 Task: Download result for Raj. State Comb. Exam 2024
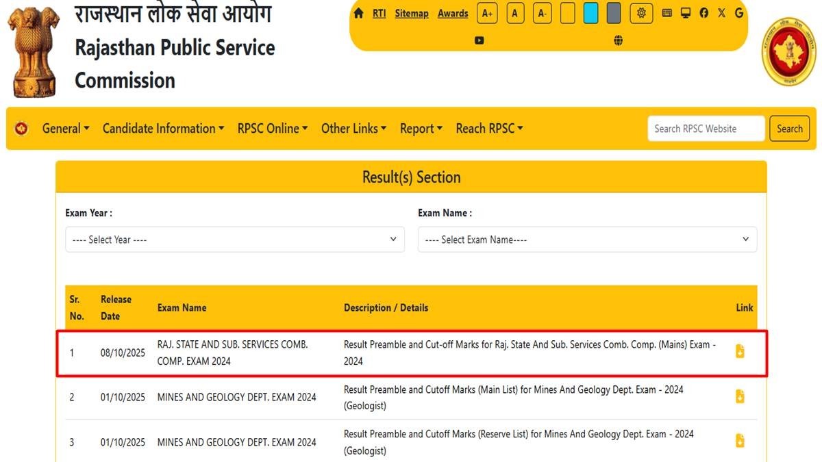pos(740,352)
